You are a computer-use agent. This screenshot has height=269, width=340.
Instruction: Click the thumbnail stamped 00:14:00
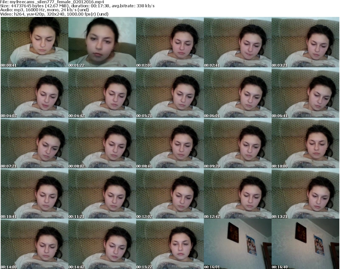coord(35,244)
